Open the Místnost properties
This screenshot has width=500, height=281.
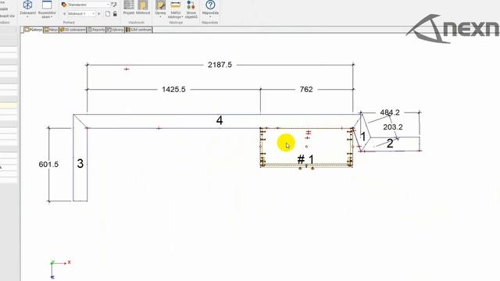(x=143, y=8)
